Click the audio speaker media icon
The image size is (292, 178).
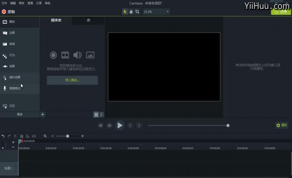click(x=77, y=55)
